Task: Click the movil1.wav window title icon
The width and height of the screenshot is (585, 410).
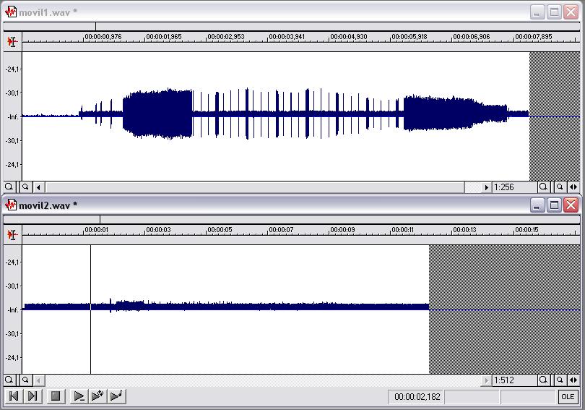Action: [11, 12]
